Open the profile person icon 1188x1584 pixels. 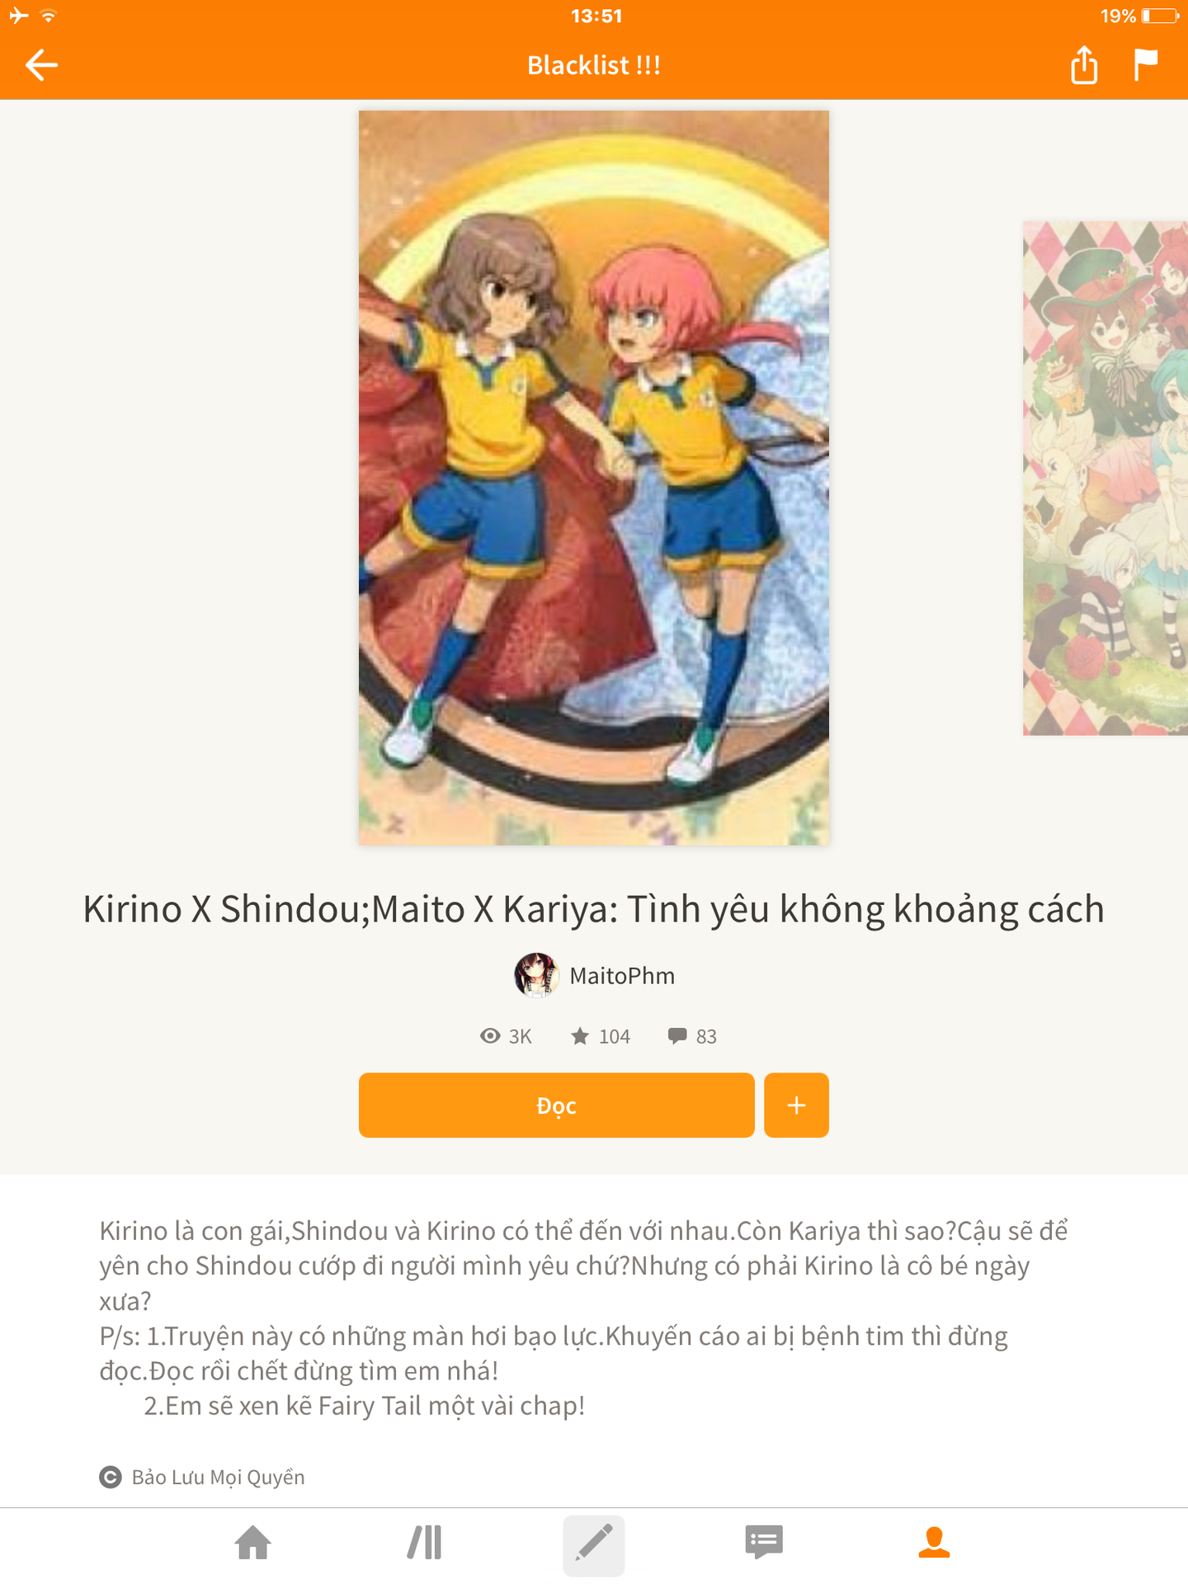[x=934, y=1542]
